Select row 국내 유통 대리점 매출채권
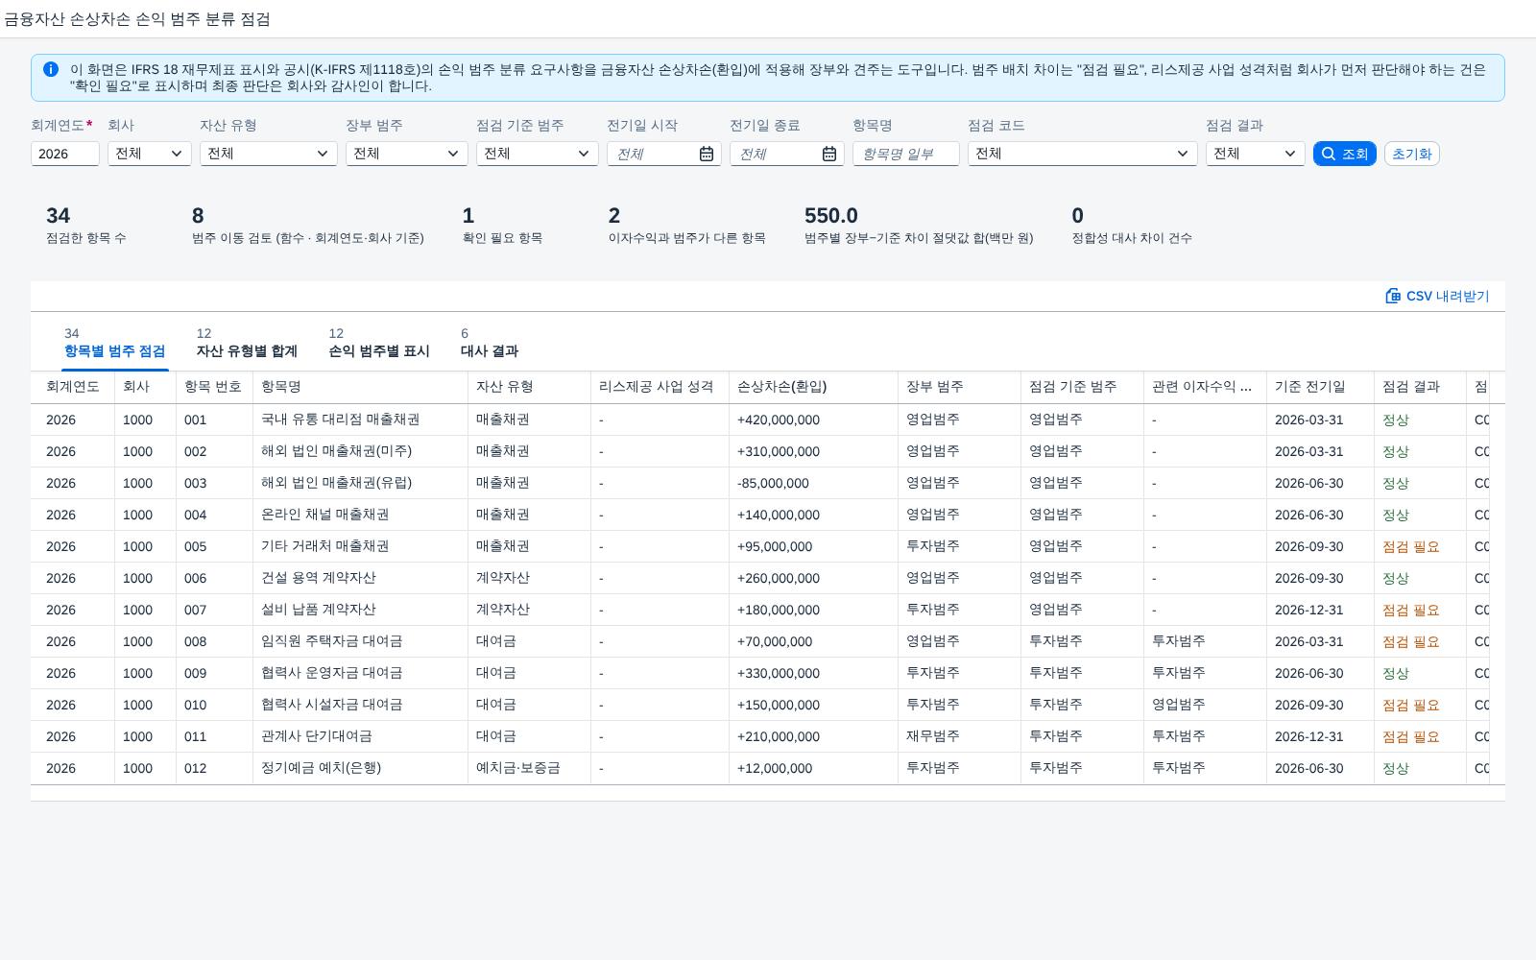The height and width of the screenshot is (960, 1536). 768,420
